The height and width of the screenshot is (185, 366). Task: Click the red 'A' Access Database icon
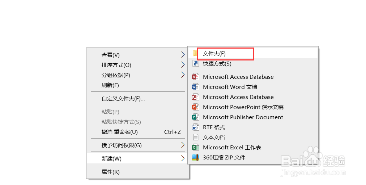[x=195, y=77]
